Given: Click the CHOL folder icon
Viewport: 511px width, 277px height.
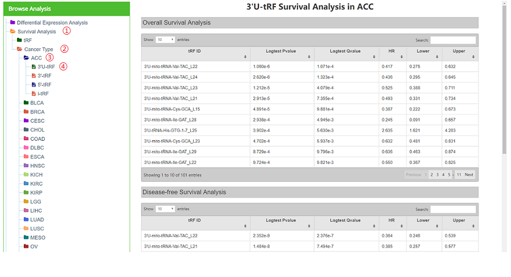Looking at the screenshot, I should [26, 130].
